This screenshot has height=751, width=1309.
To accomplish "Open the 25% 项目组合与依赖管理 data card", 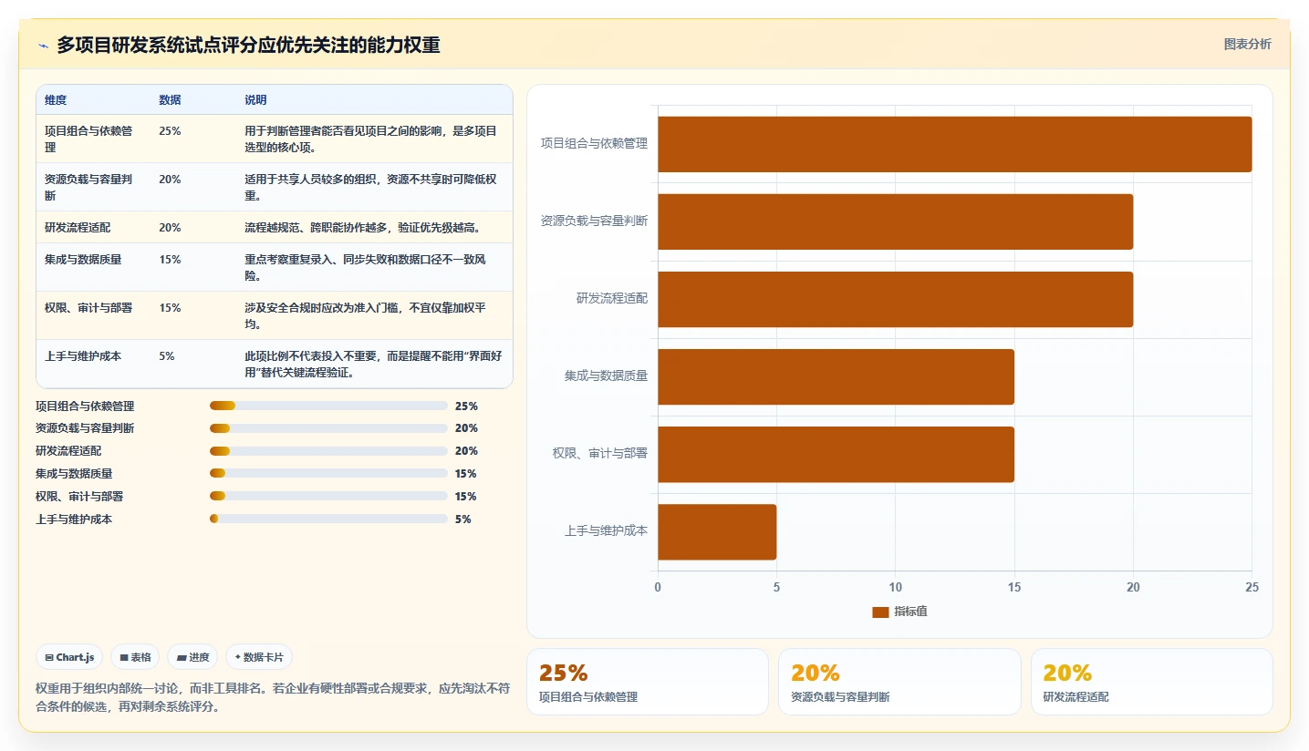I will (648, 682).
